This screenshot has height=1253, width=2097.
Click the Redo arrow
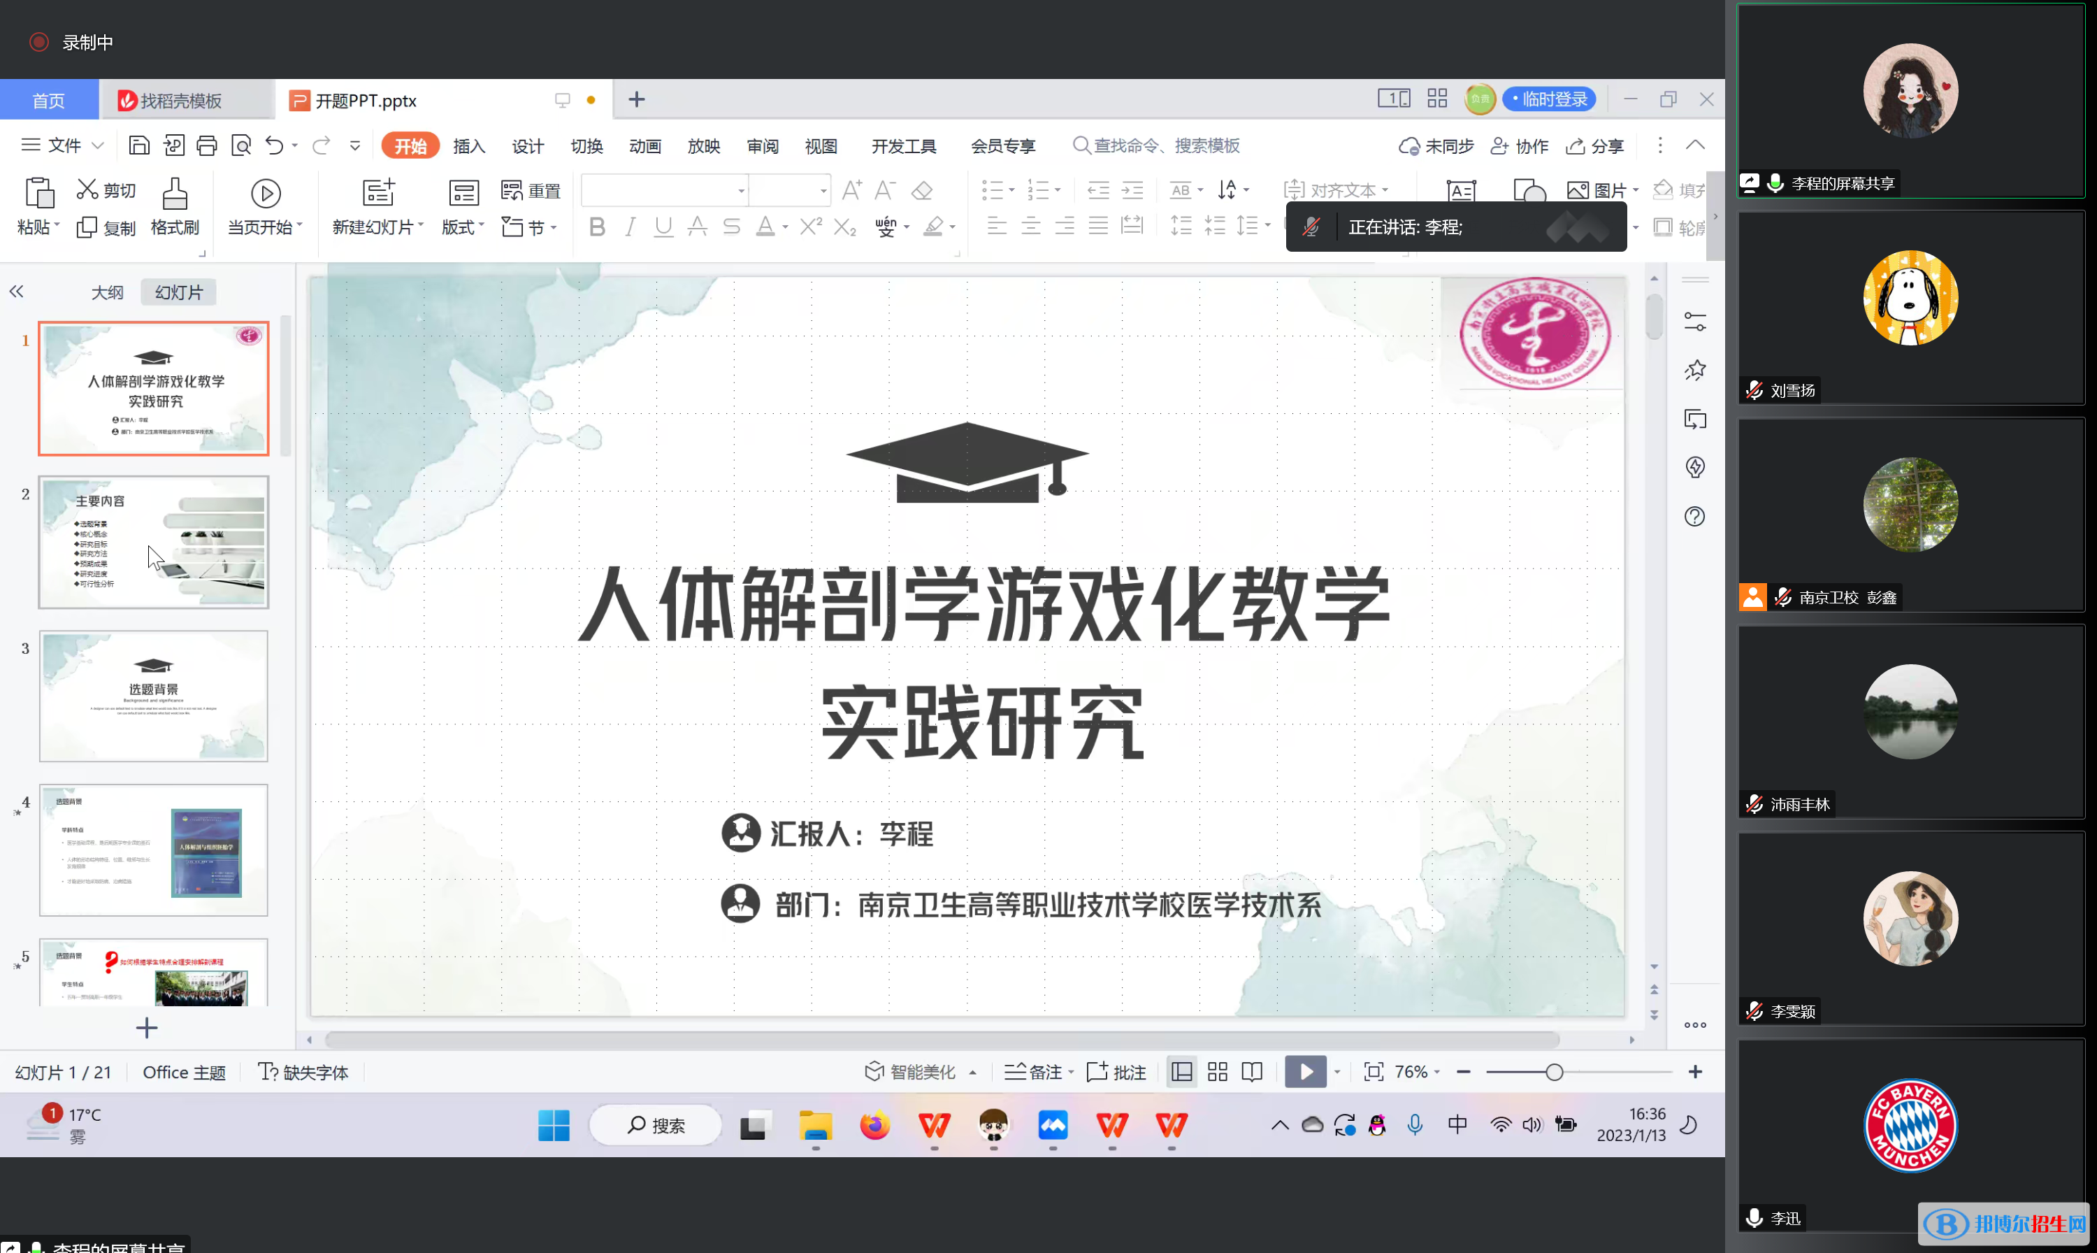321,145
